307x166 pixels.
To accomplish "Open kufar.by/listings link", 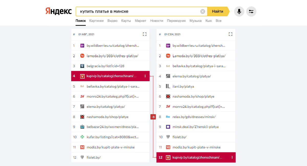I will click(113, 137).
